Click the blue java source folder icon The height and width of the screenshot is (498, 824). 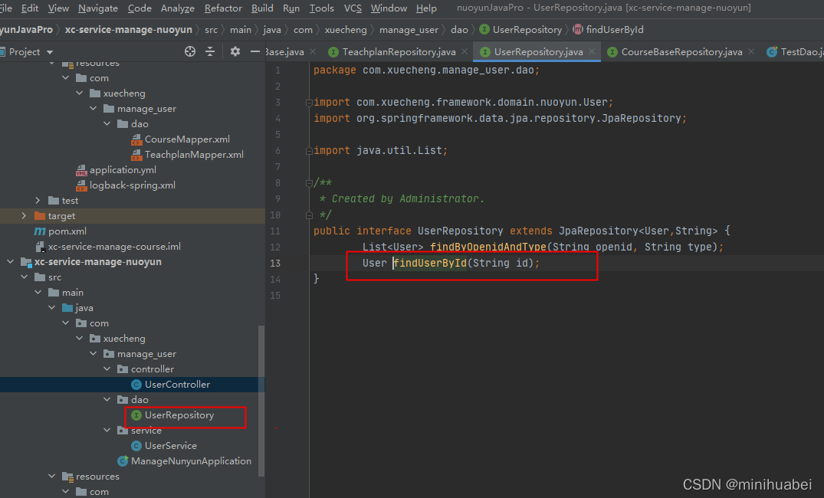tap(67, 308)
